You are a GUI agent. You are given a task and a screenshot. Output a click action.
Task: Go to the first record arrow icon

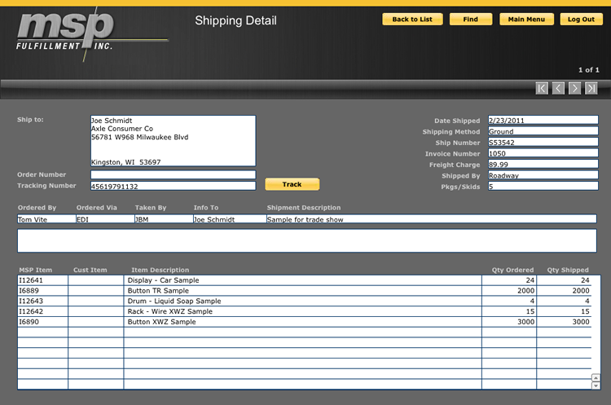click(x=542, y=88)
